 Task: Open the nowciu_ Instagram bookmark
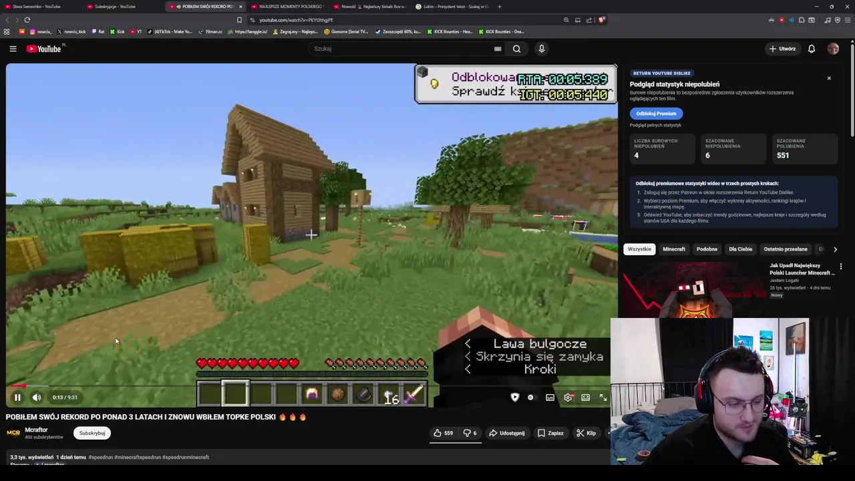pos(41,31)
